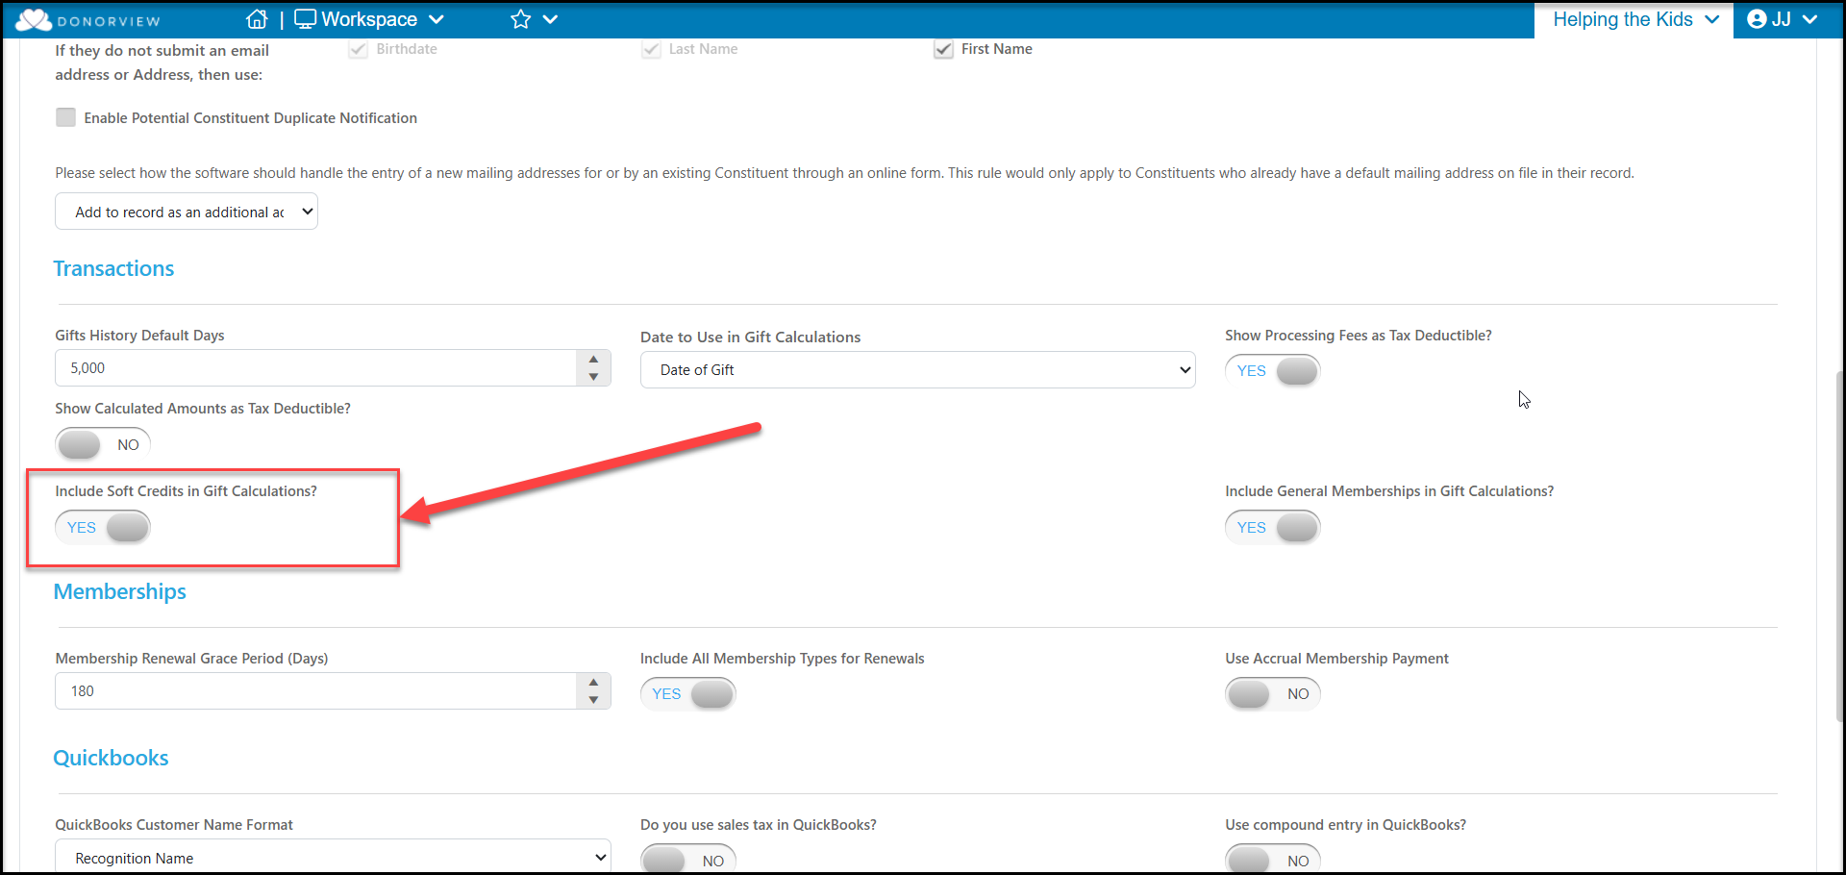Open Date to Use in Gift Calculations dropdown
This screenshot has height=875, width=1846.
(917, 370)
